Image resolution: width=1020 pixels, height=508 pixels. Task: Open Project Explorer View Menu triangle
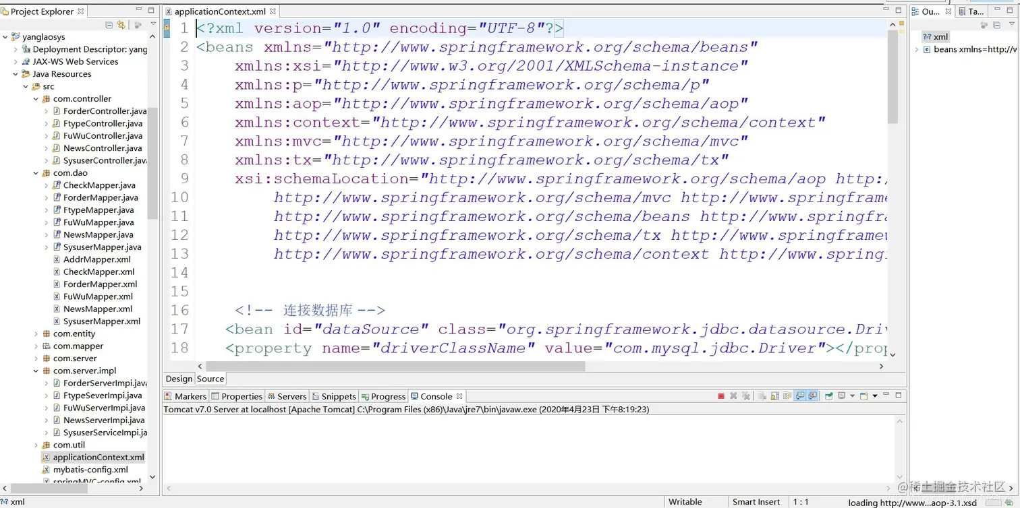(x=153, y=25)
